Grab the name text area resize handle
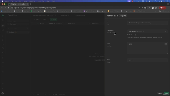The width and height of the screenshot is (170, 96). tap(167, 53)
